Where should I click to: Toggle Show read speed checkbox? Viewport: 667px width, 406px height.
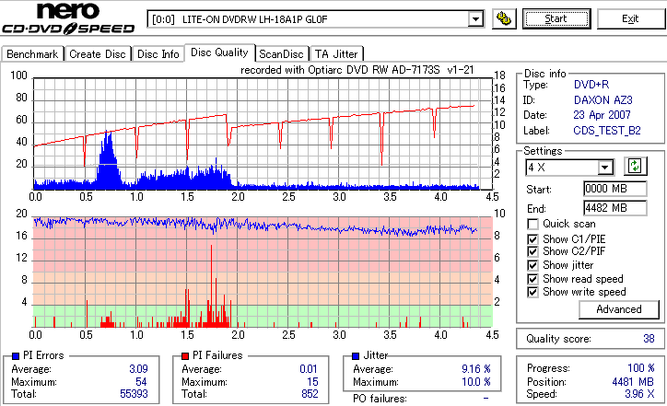[532, 279]
